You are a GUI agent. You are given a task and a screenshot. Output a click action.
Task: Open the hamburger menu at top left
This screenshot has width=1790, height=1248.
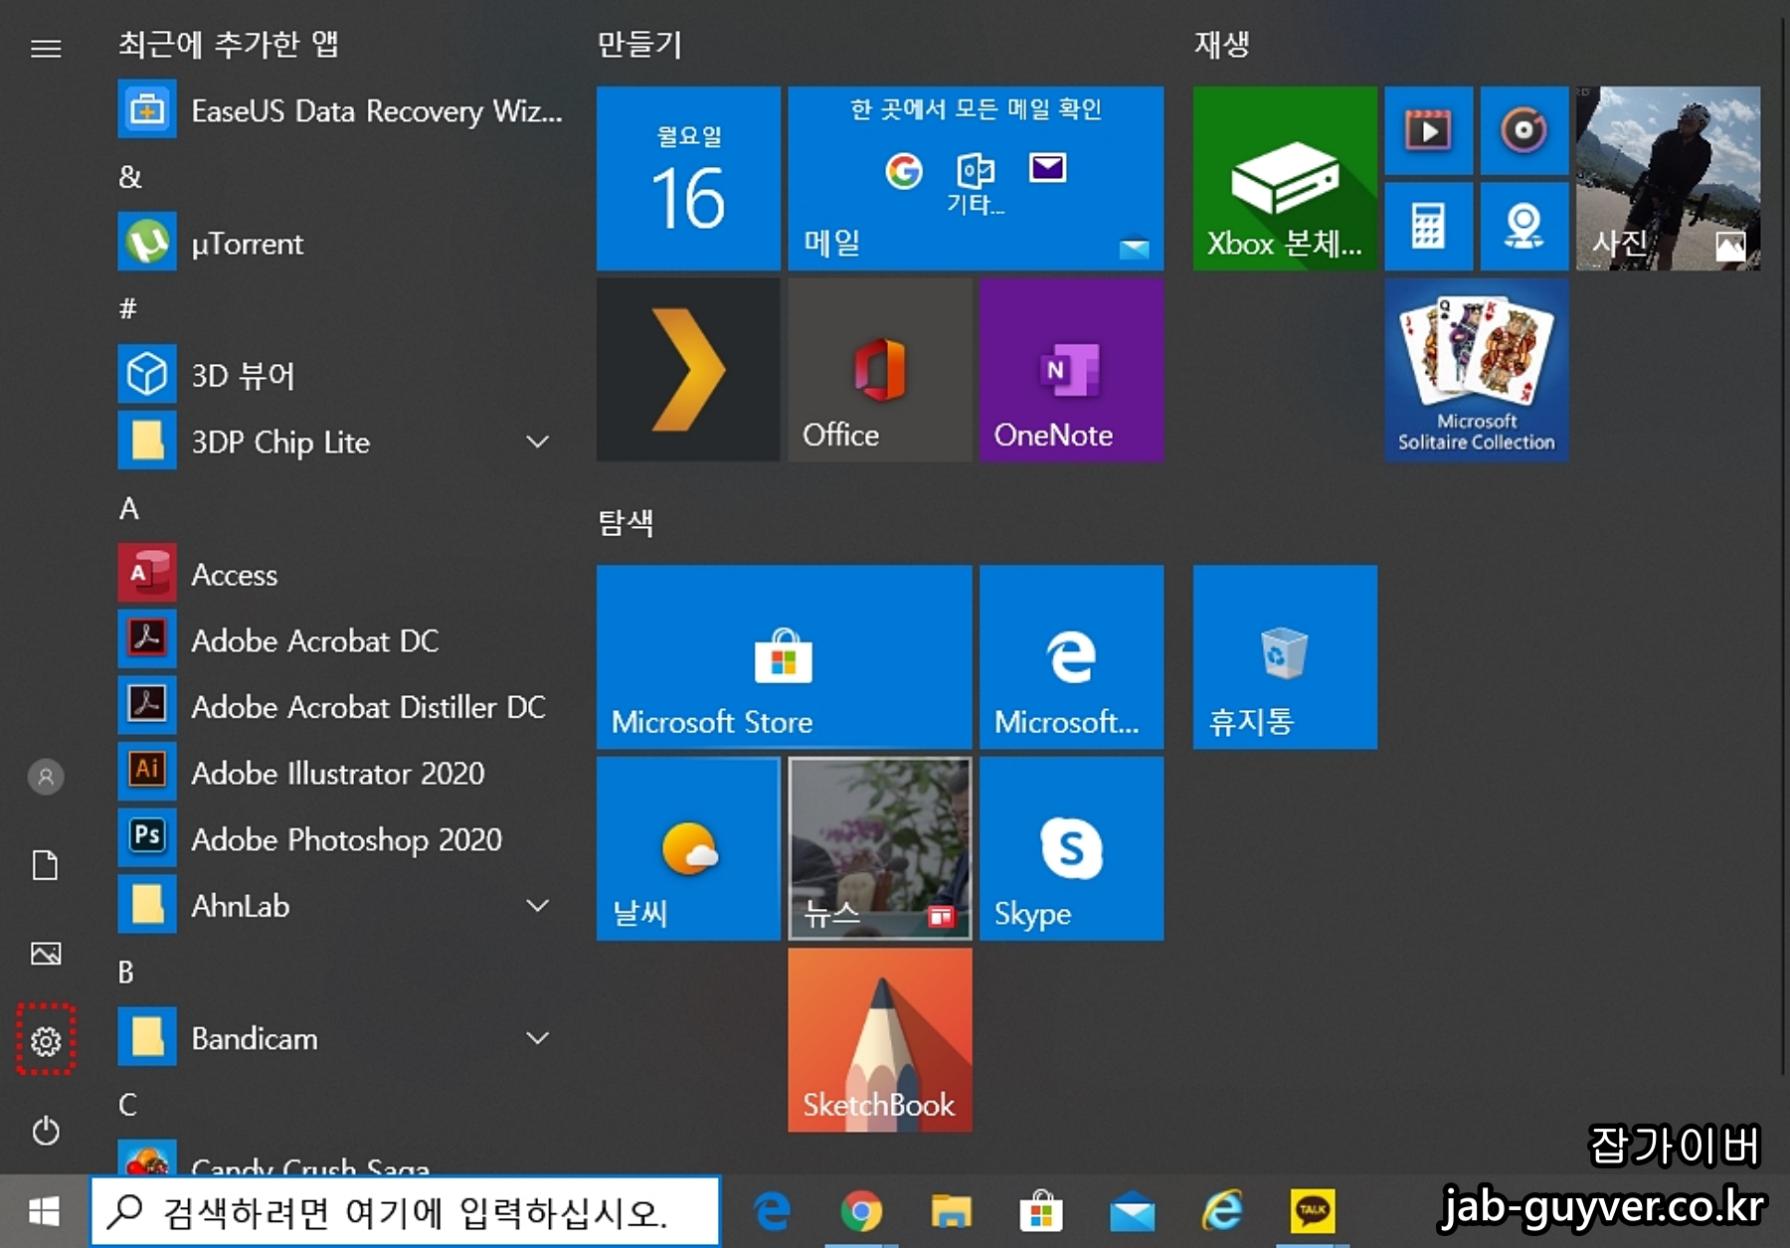point(46,48)
